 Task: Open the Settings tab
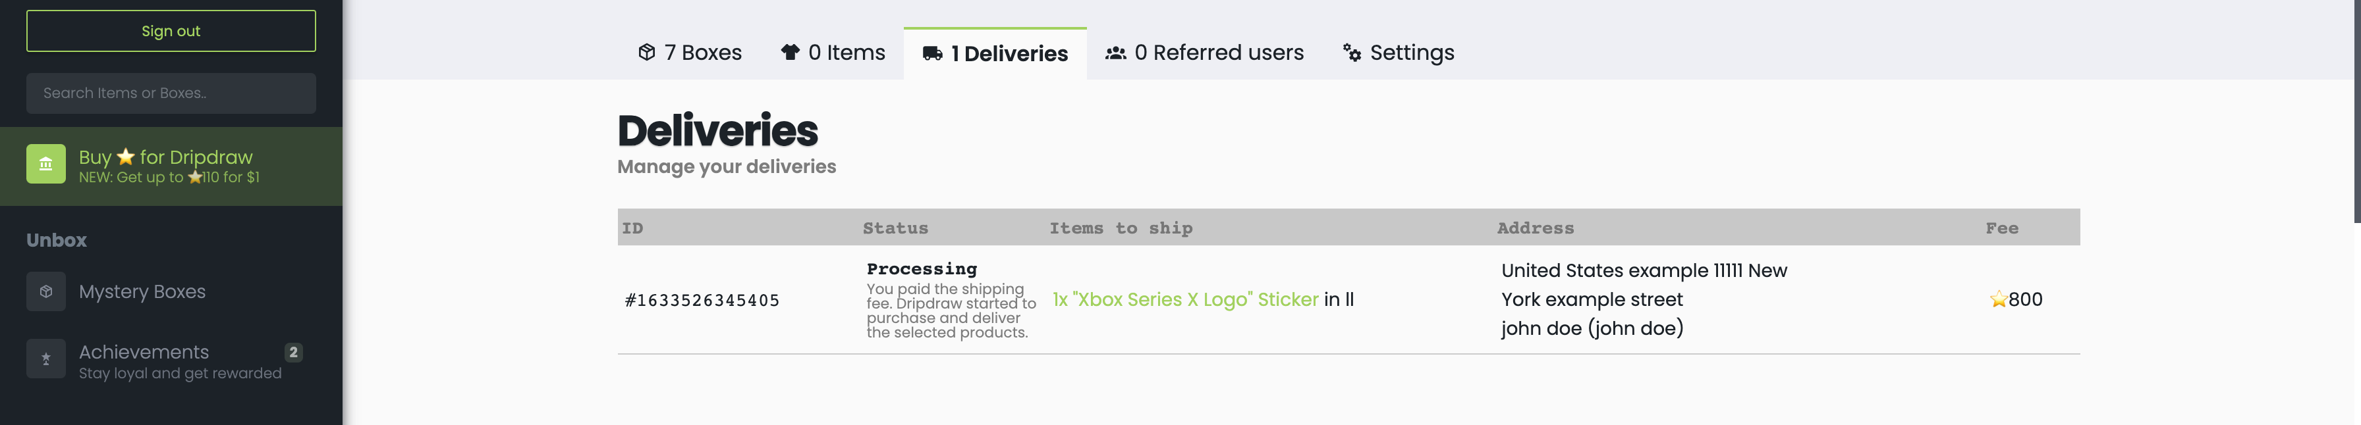(x=1399, y=52)
